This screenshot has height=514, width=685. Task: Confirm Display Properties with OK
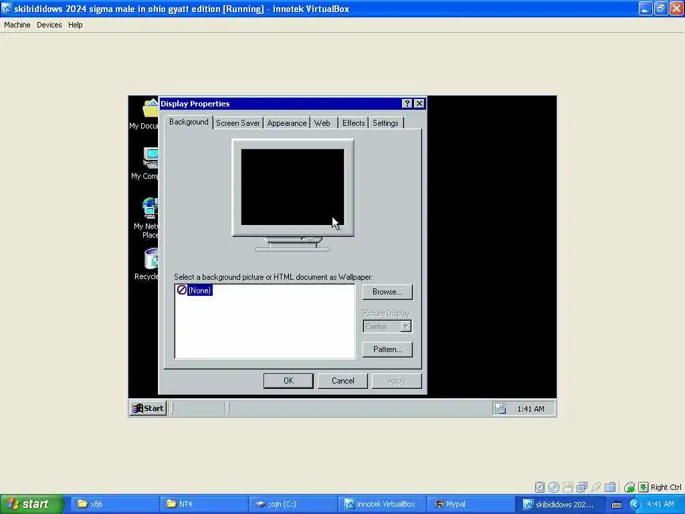[x=288, y=381]
